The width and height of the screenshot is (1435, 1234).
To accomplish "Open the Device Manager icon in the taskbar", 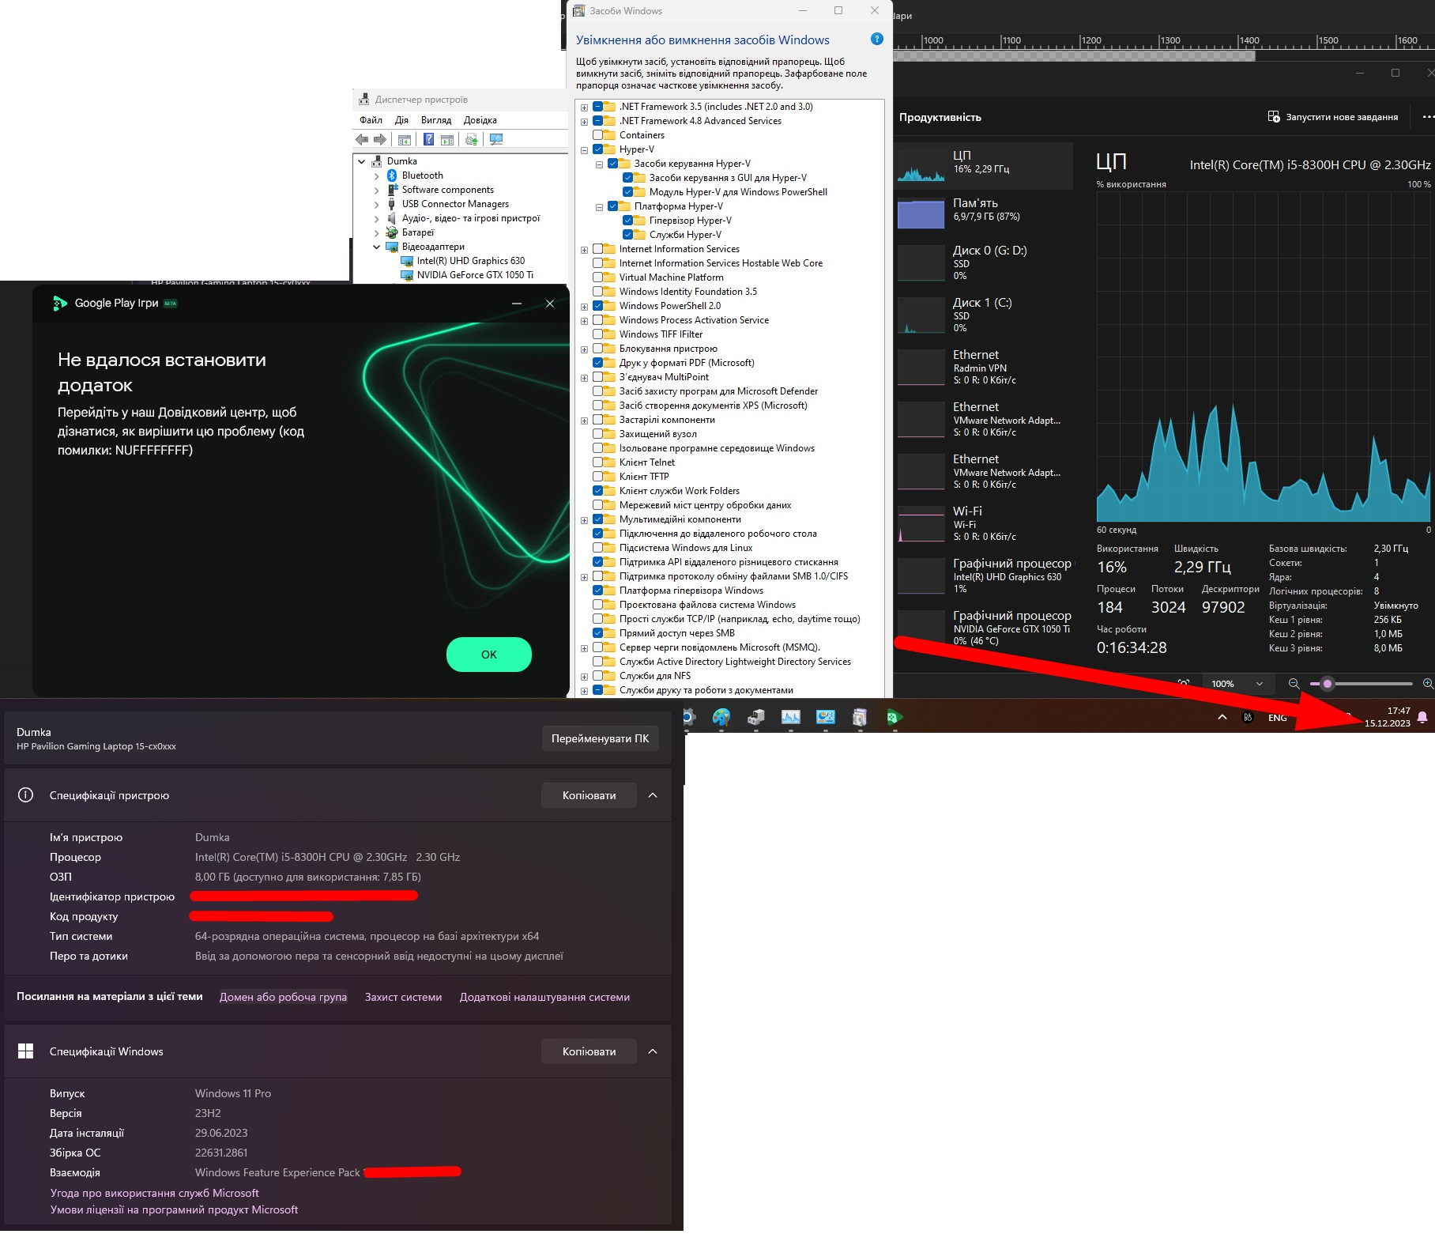I will [756, 718].
